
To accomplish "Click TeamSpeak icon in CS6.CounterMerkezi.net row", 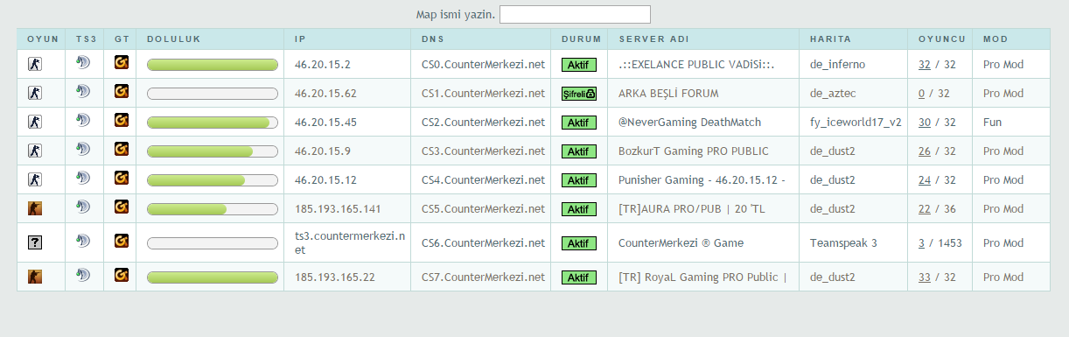I will (x=83, y=241).
